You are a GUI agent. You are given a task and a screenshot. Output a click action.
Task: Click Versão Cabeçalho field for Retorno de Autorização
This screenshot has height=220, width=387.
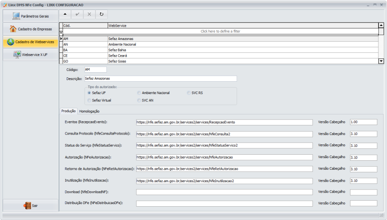tap(363, 169)
